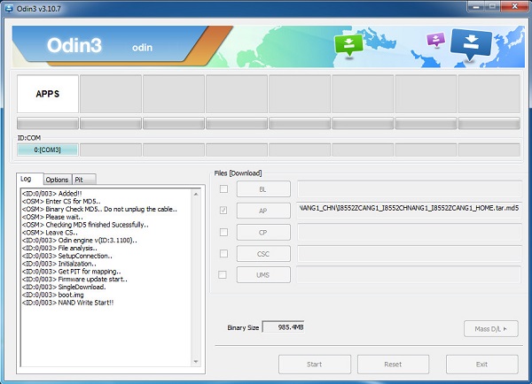532x384 pixels.
Task: Open the Pit tab
Action: (84, 180)
